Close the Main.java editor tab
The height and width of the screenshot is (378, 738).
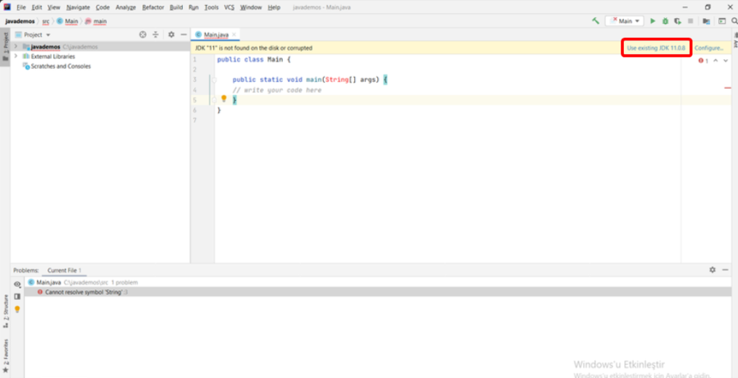(234, 34)
